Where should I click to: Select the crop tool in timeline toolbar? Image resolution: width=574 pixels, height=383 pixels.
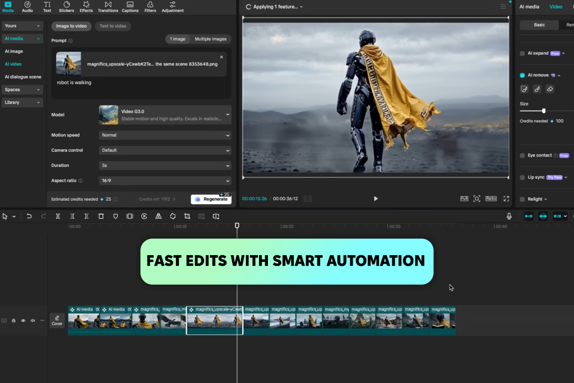(x=187, y=216)
